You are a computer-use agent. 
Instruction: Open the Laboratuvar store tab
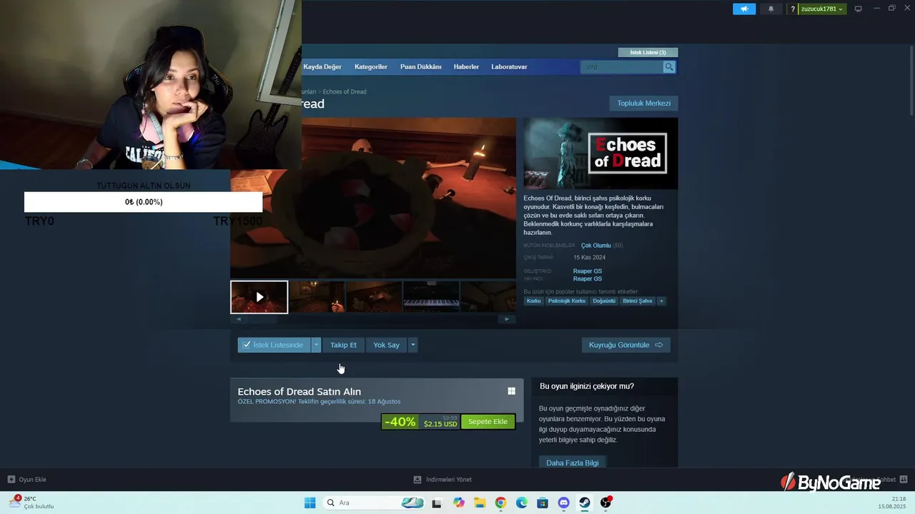[509, 66]
